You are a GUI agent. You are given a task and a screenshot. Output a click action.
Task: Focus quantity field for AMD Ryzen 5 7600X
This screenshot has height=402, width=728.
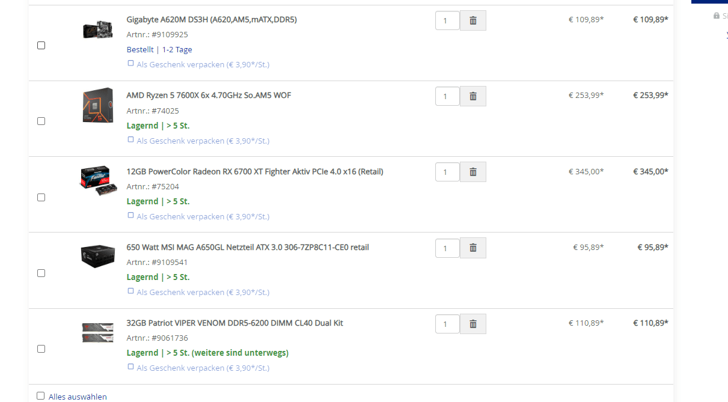coord(447,96)
